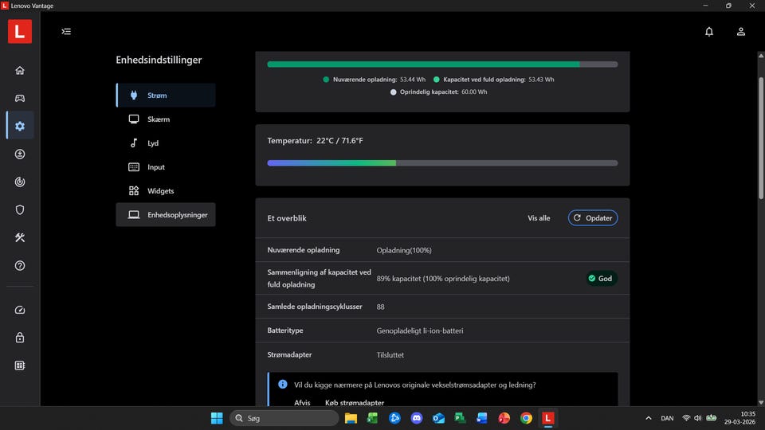This screenshot has height=430, width=765.
Task: Dismiss the adapter notice with Afvis
Action: tap(302, 403)
